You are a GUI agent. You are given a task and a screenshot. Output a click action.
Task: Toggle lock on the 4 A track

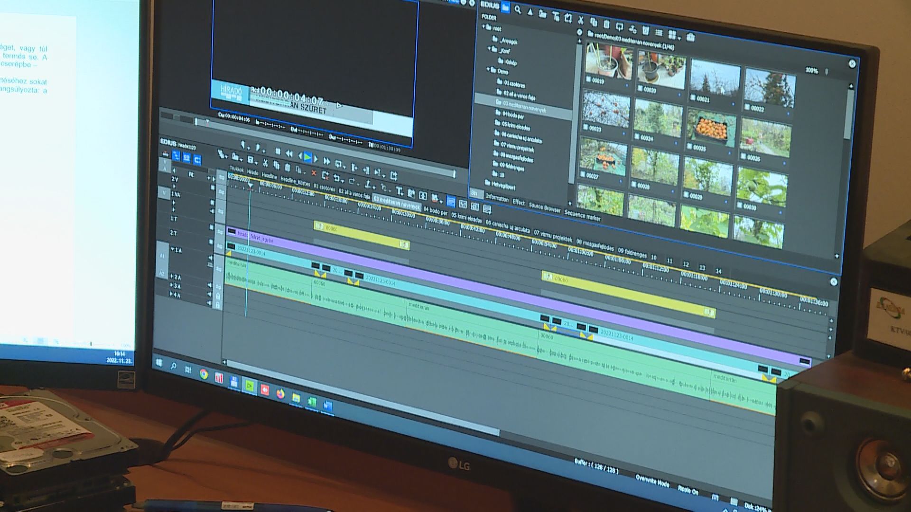pos(218,305)
